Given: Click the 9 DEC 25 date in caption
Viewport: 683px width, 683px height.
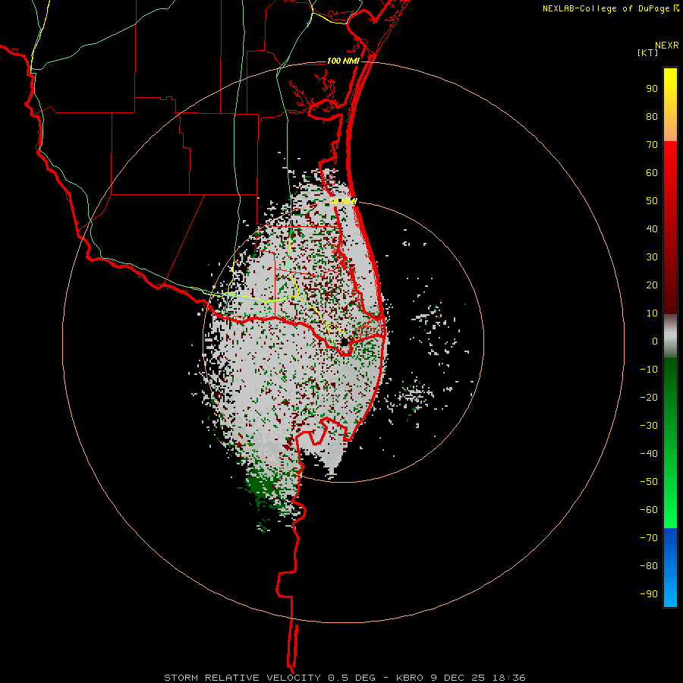Looking at the screenshot, I should point(457,678).
